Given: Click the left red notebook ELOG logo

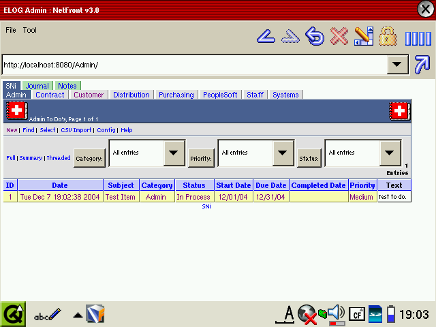Looking at the screenshot, I should click(16, 110).
